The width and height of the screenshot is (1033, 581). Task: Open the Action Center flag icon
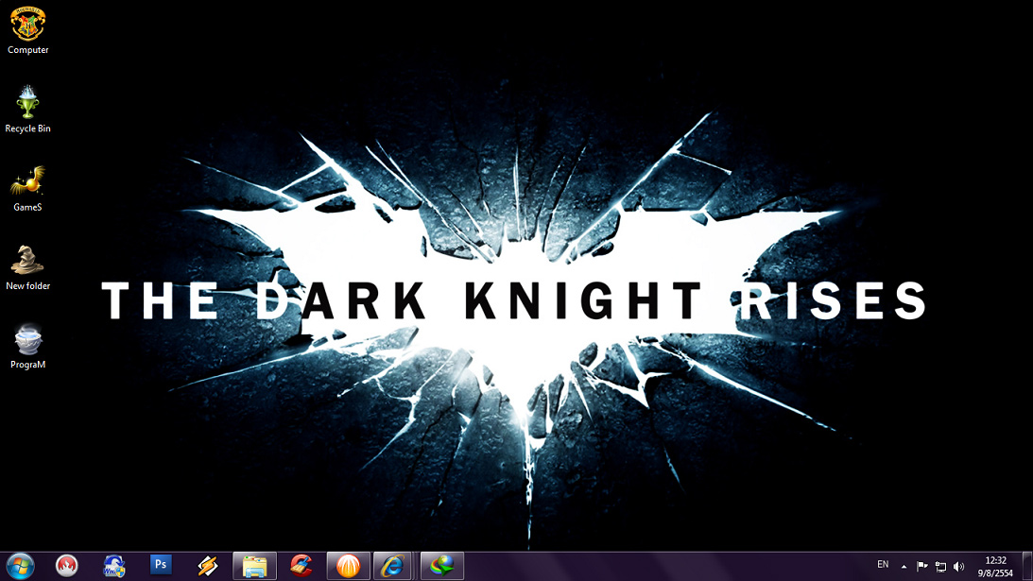[922, 567]
